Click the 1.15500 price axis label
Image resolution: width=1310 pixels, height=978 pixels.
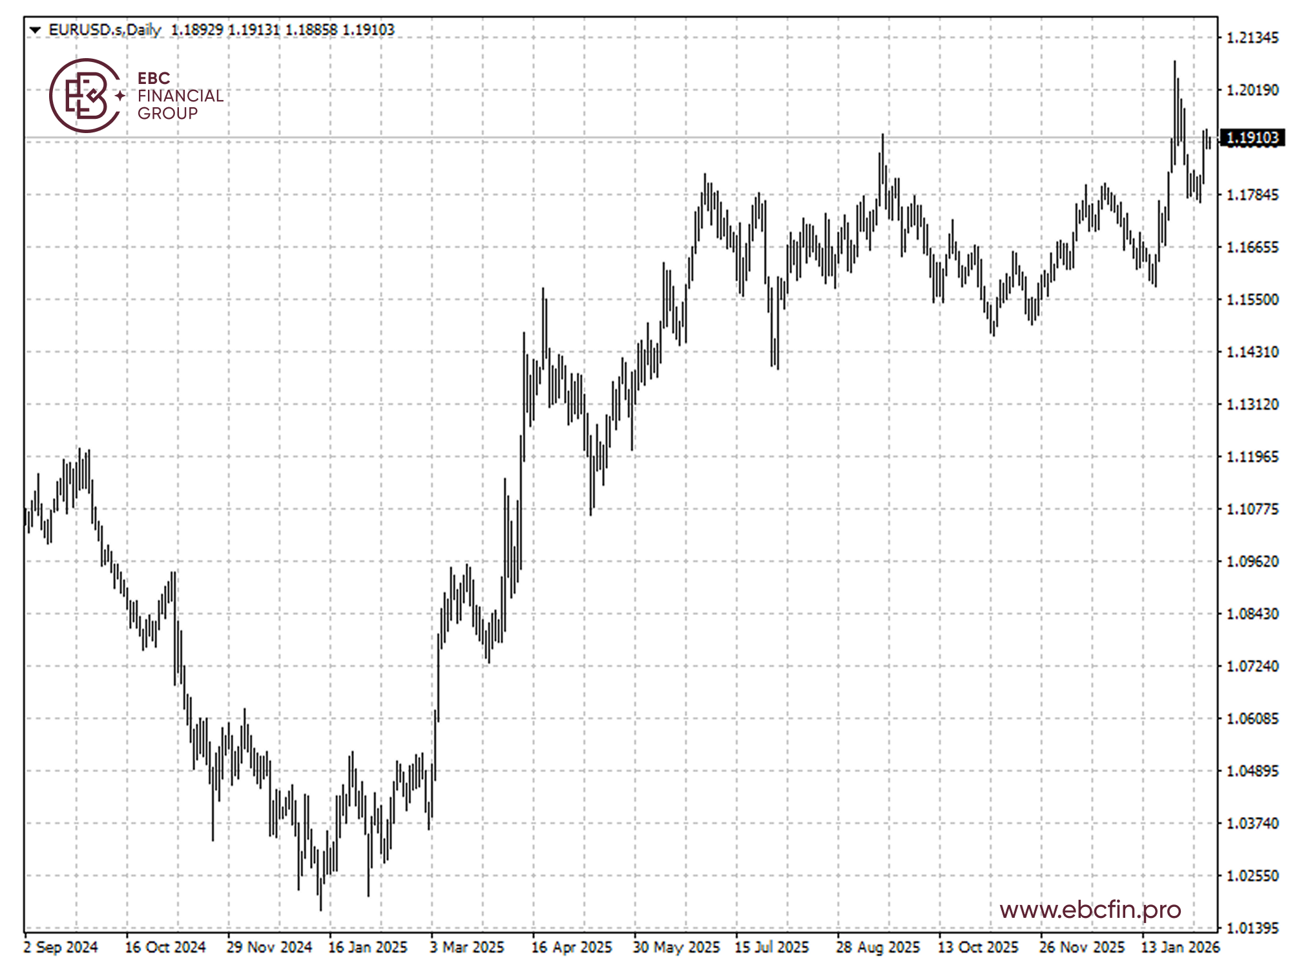coord(1252,300)
